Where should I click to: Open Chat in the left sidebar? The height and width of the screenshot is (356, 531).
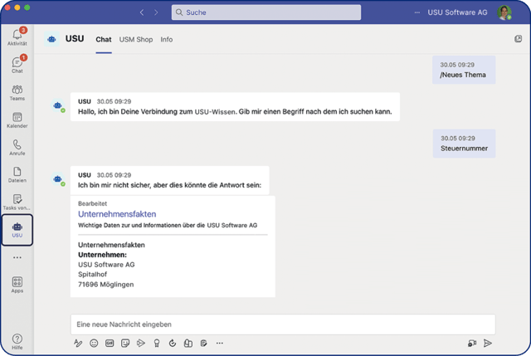pyautogui.click(x=17, y=65)
